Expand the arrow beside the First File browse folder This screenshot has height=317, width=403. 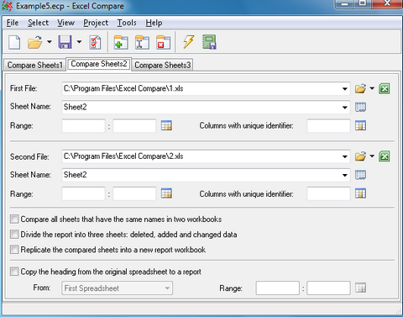372,88
